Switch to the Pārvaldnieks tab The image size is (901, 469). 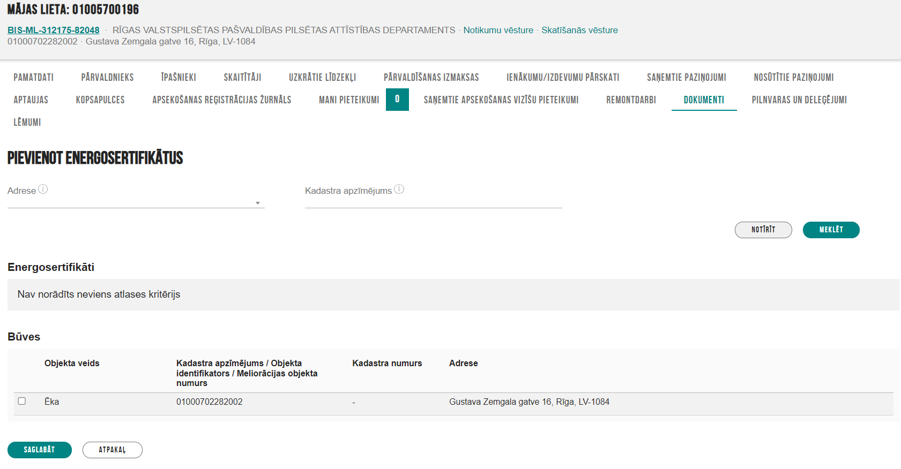[108, 77]
